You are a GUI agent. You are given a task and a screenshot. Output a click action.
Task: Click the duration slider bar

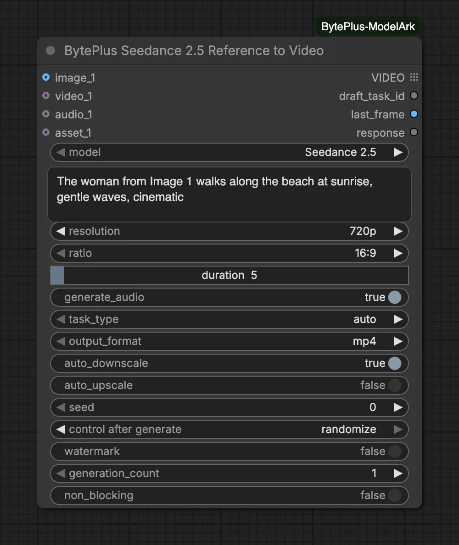click(x=229, y=275)
